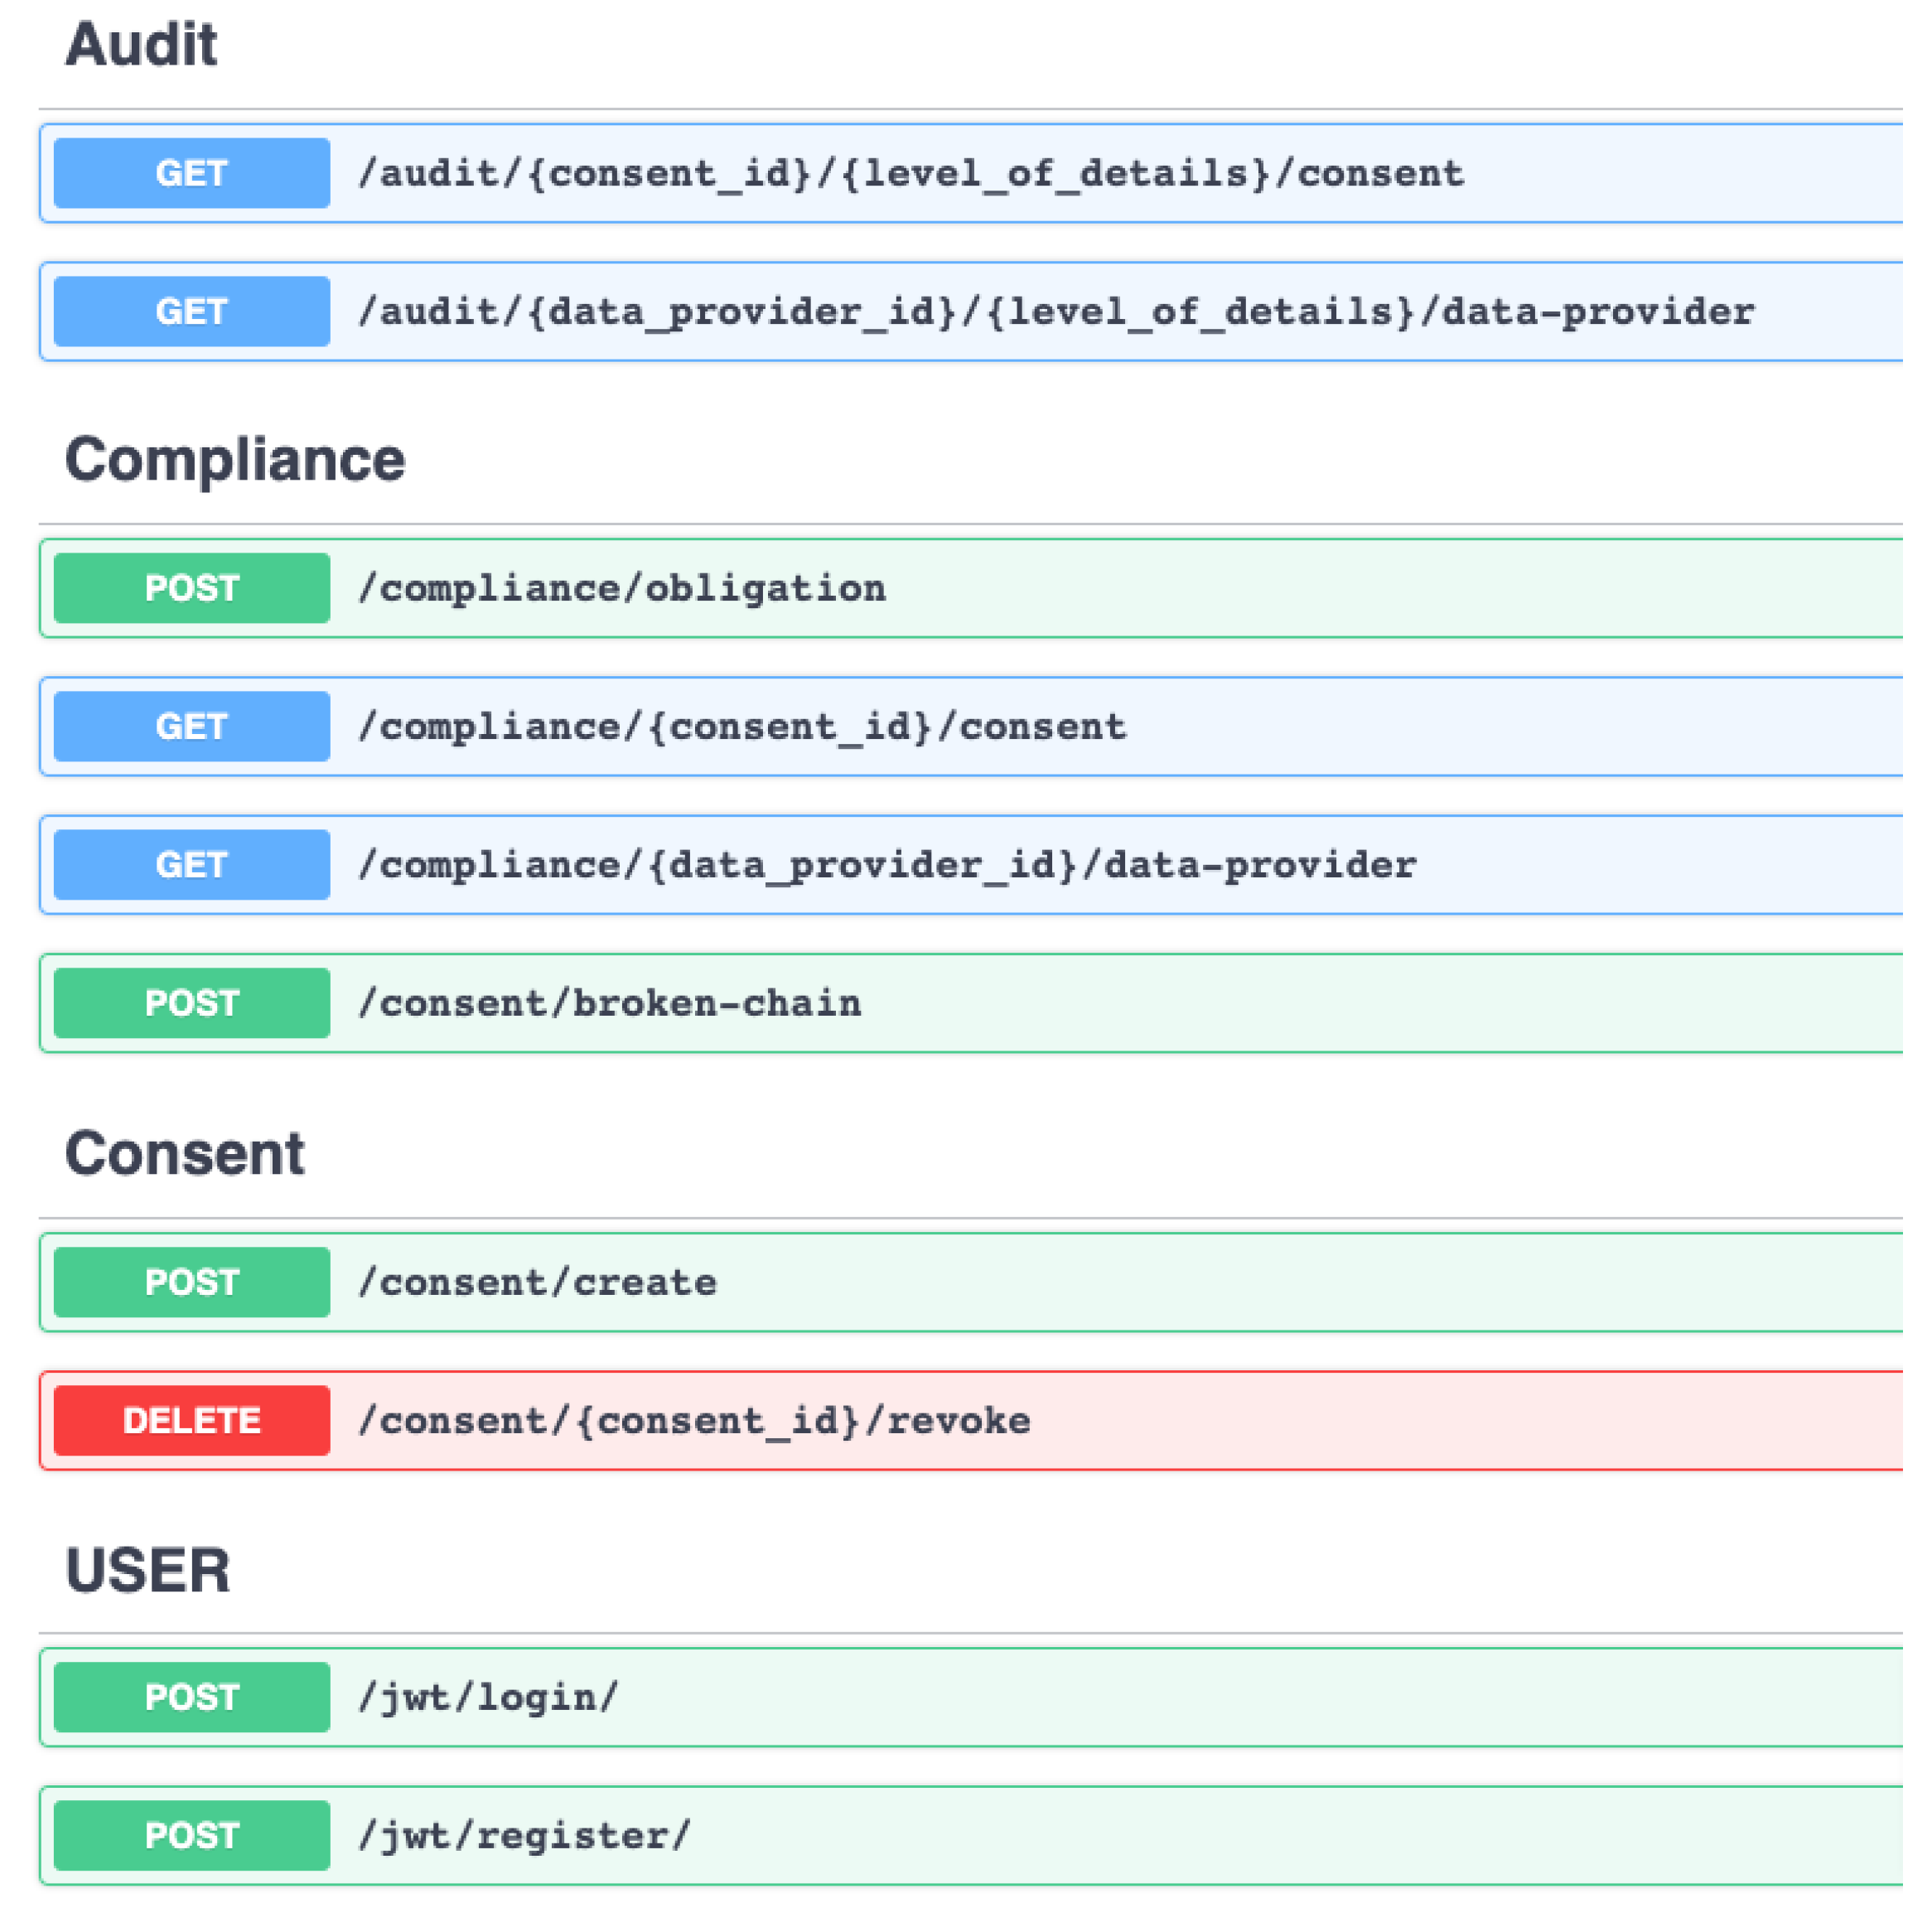Click the red DELETE method badge

point(191,1420)
